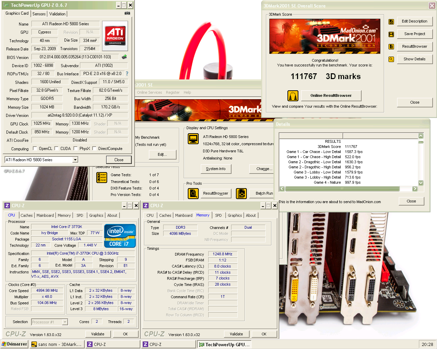This screenshot has height=349, width=437.
Task: Open the Sensors tab in GPU-Z
Action: 39,14
